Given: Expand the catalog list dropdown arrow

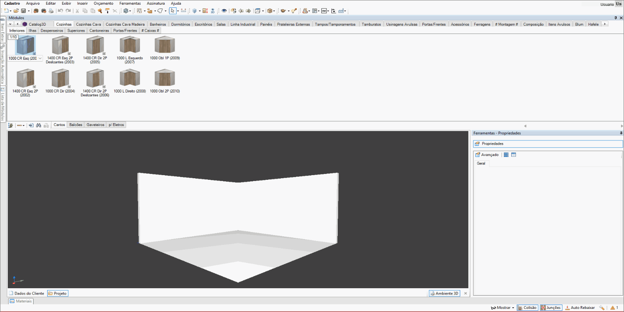Looking at the screenshot, I should click(x=10, y=24).
